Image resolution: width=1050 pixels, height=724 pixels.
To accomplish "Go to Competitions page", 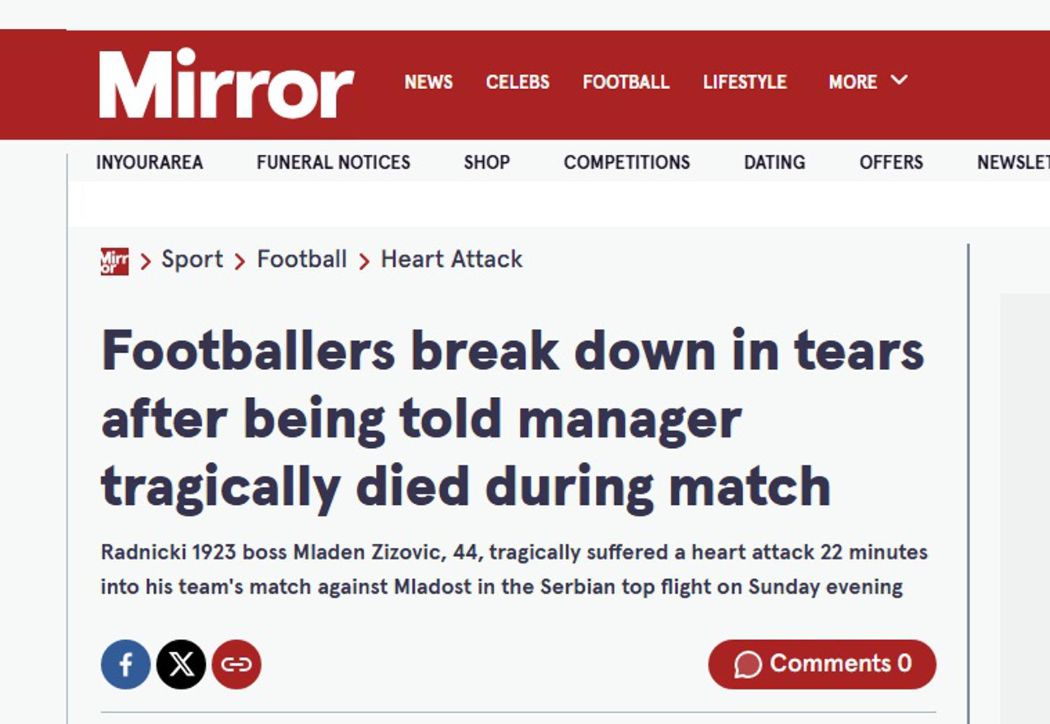I will coord(627,162).
